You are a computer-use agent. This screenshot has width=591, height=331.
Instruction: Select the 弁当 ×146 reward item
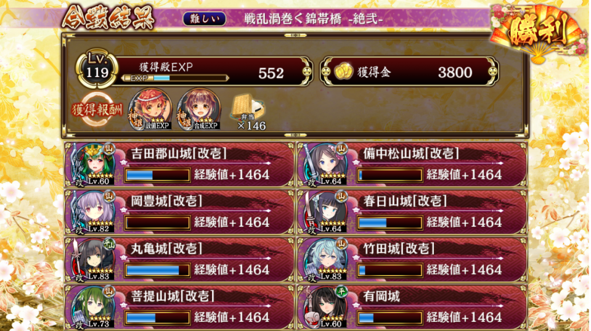point(249,112)
